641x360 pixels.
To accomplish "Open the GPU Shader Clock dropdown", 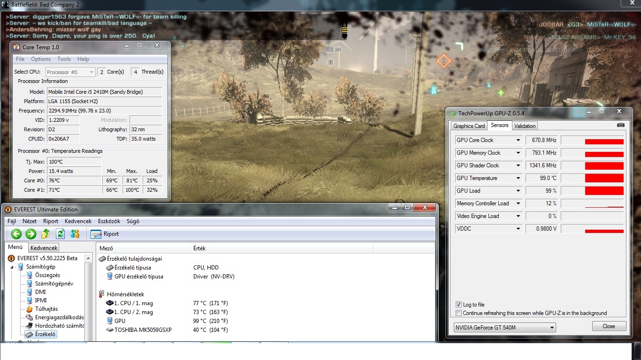I will (518, 165).
